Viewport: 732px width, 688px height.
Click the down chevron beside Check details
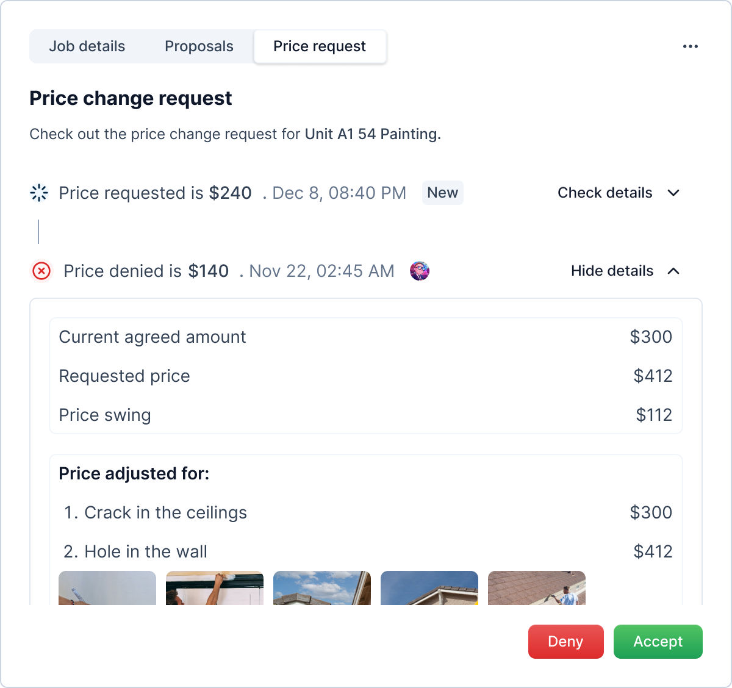[673, 193]
